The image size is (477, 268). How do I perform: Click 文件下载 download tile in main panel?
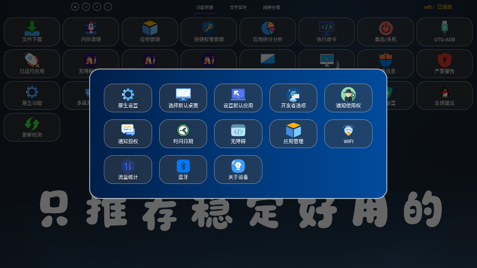[x=32, y=32]
